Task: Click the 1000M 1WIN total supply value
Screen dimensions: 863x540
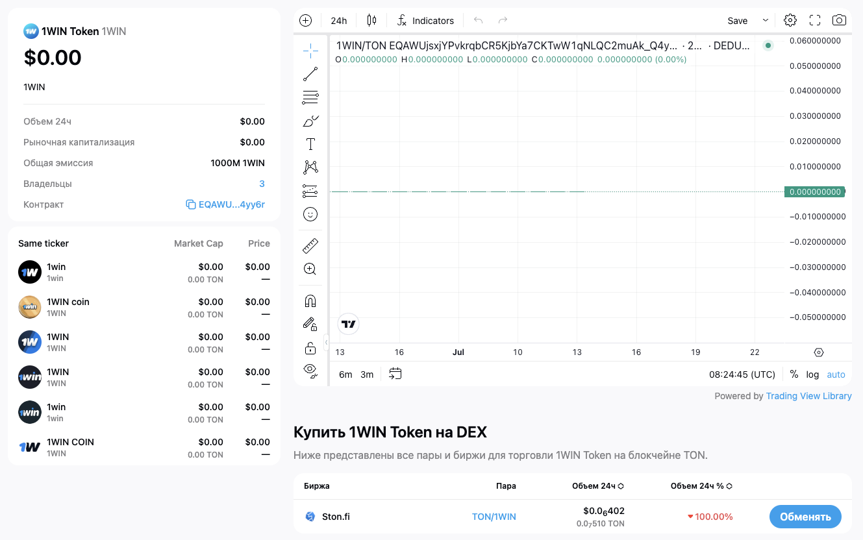Action: coord(238,163)
